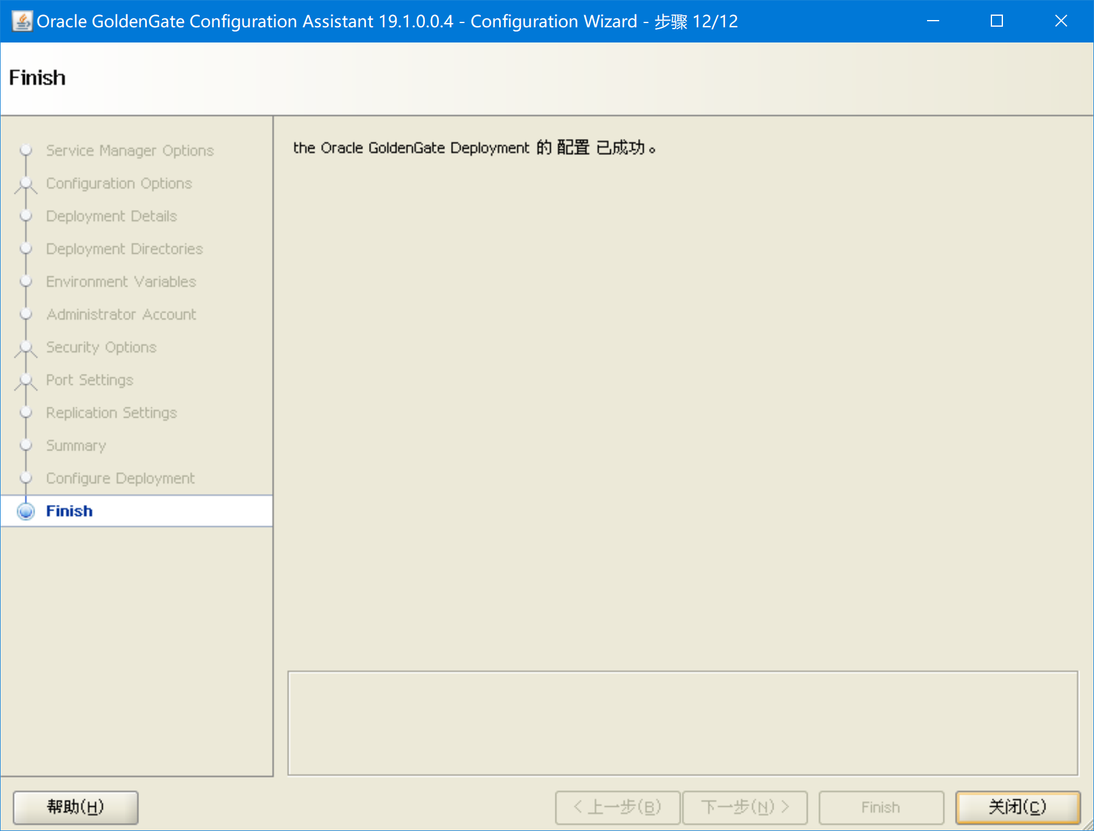The image size is (1094, 831).
Task: Click the 下一步(N) next button
Action: [745, 807]
